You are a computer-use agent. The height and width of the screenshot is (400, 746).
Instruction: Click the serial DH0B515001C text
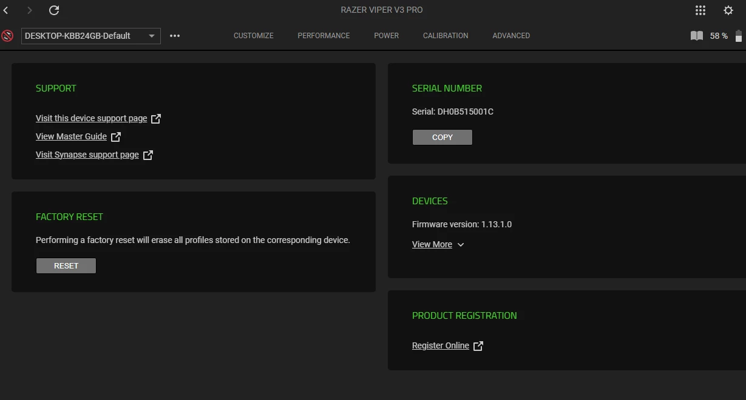466,112
